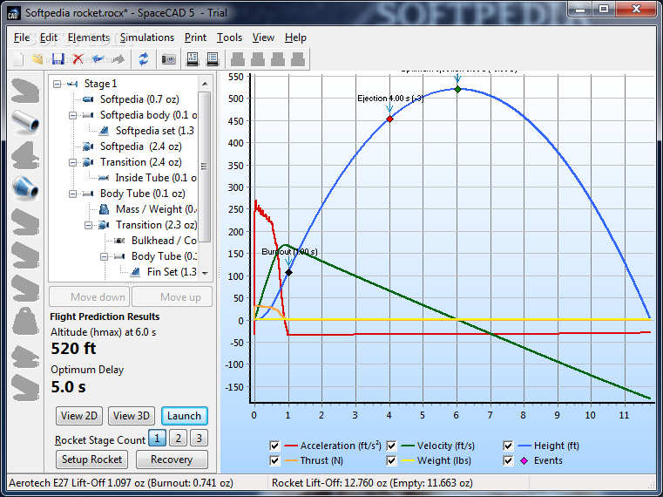Click the print with diagram icon
Viewport: 663px width, 497px height.
[193, 58]
